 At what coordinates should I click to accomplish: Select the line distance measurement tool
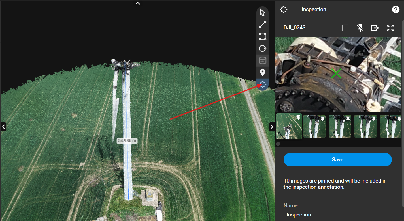pyautogui.click(x=262, y=25)
